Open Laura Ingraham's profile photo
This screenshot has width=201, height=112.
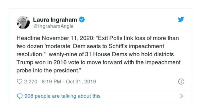[x=23, y=22]
